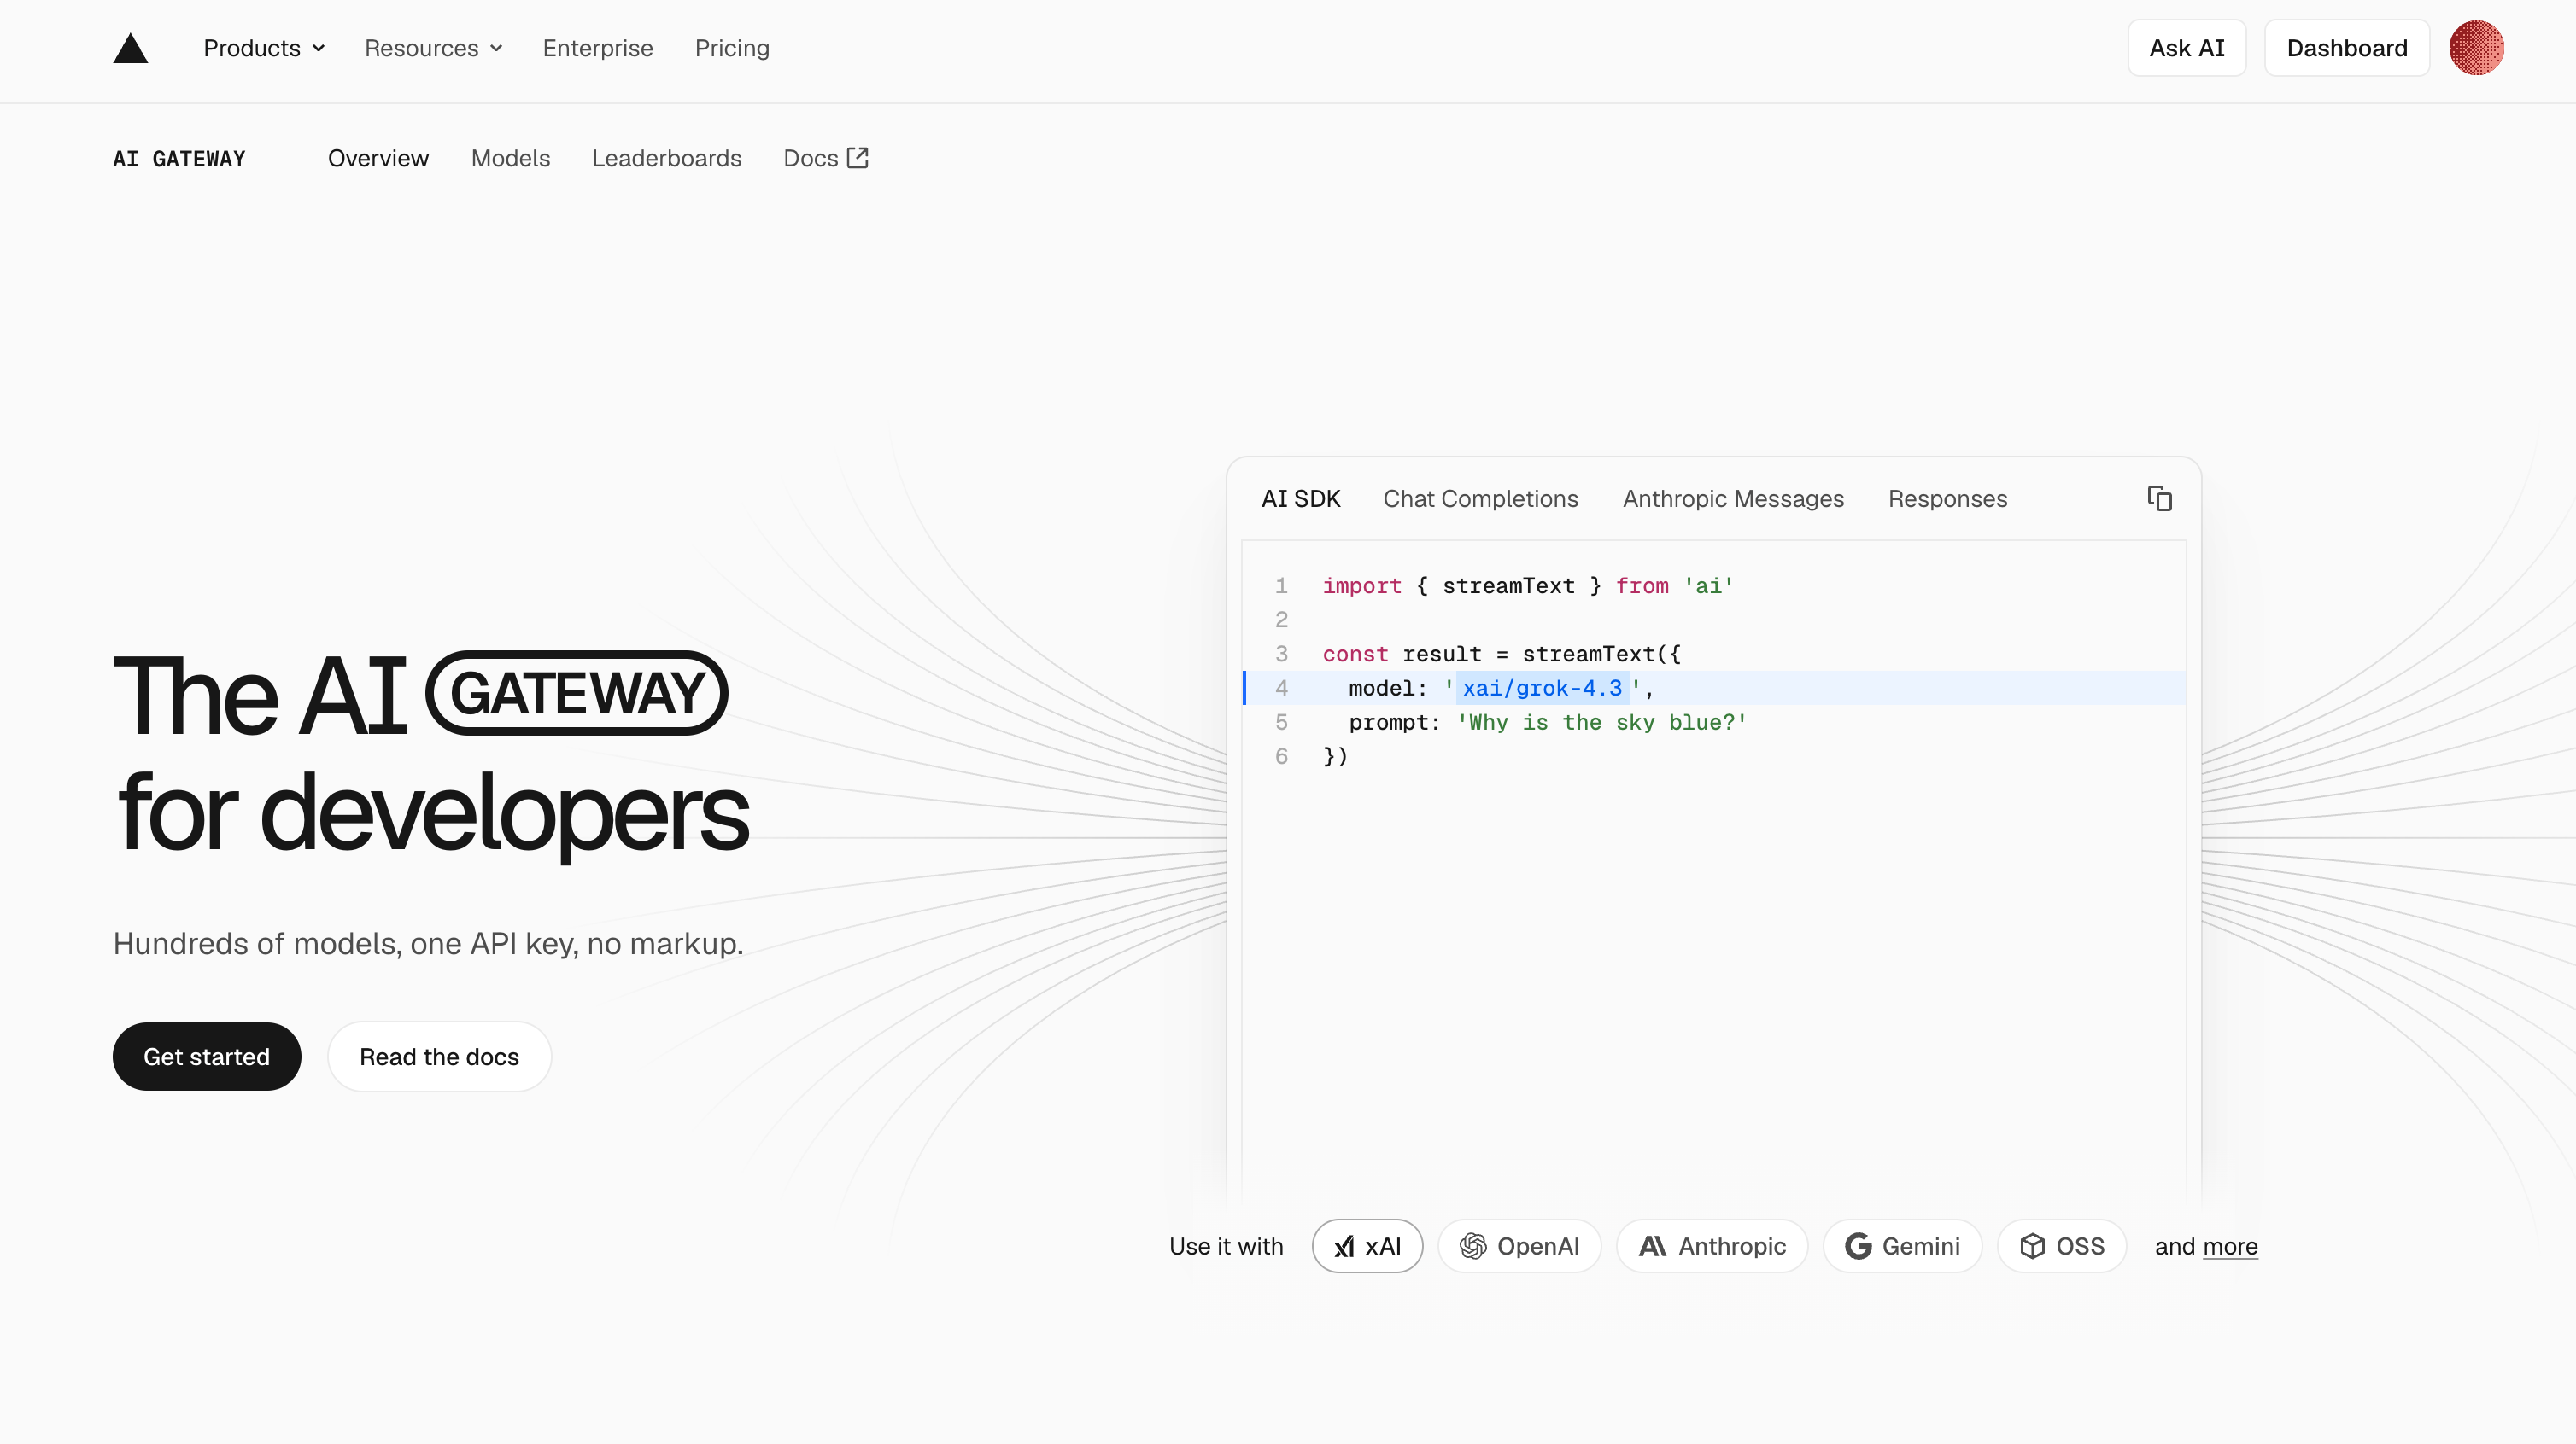Viewport: 2576px width, 1444px height.
Task: Open Docs external link in the subnav
Action: 826,158
